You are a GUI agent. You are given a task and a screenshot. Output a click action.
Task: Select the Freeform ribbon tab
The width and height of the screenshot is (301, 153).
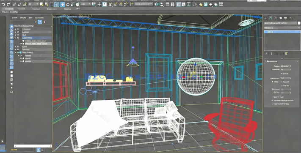[22, 9]
